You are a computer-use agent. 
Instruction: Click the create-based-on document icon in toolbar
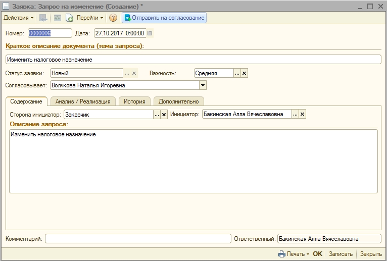click(x=70, y=18)
